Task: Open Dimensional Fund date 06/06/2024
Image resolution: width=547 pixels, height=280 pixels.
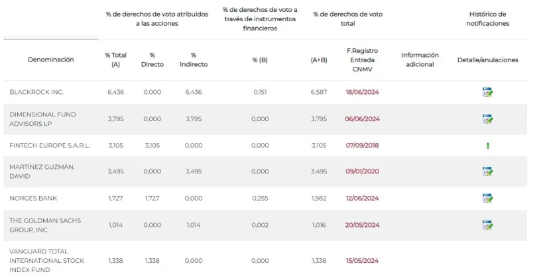Action: [362, 119]
